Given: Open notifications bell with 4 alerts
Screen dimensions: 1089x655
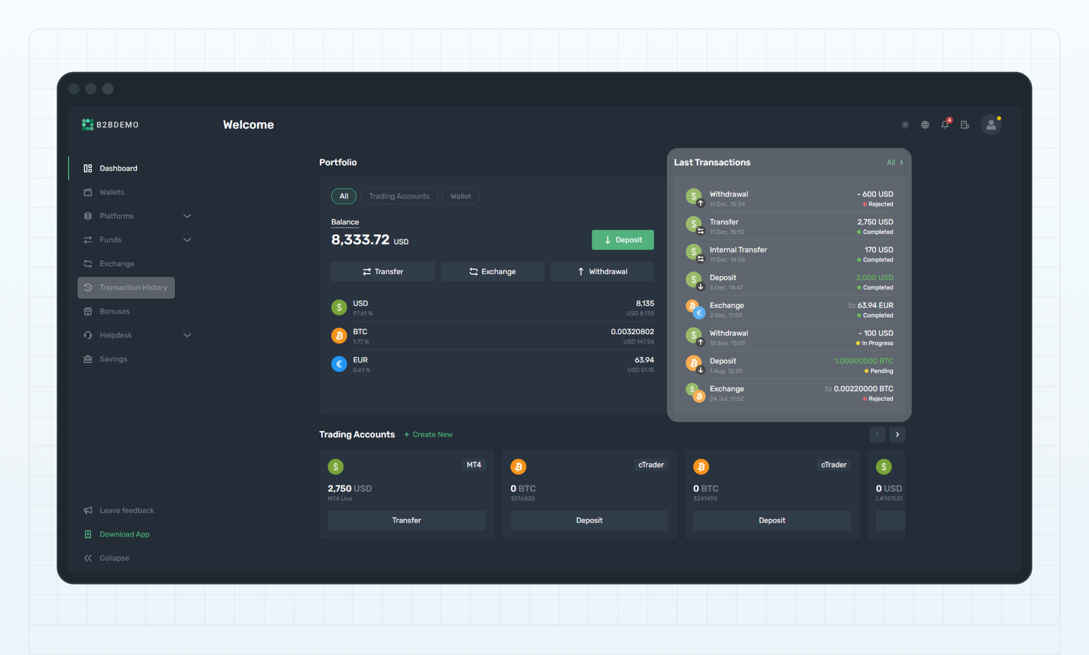Looking at the screenshot, I should point(944,124).
